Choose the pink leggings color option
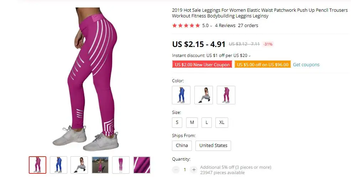The image size is (351, 178). (226, 95)
